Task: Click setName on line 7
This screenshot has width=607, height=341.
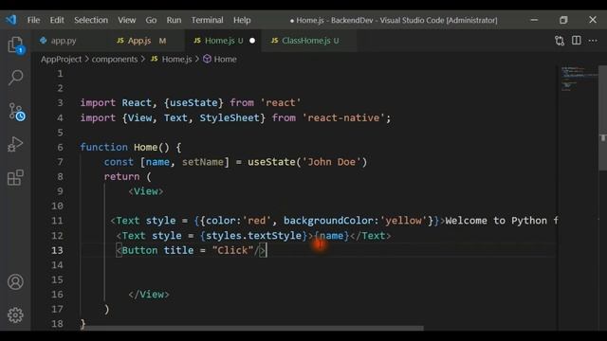Action: (x=202, y=162)
